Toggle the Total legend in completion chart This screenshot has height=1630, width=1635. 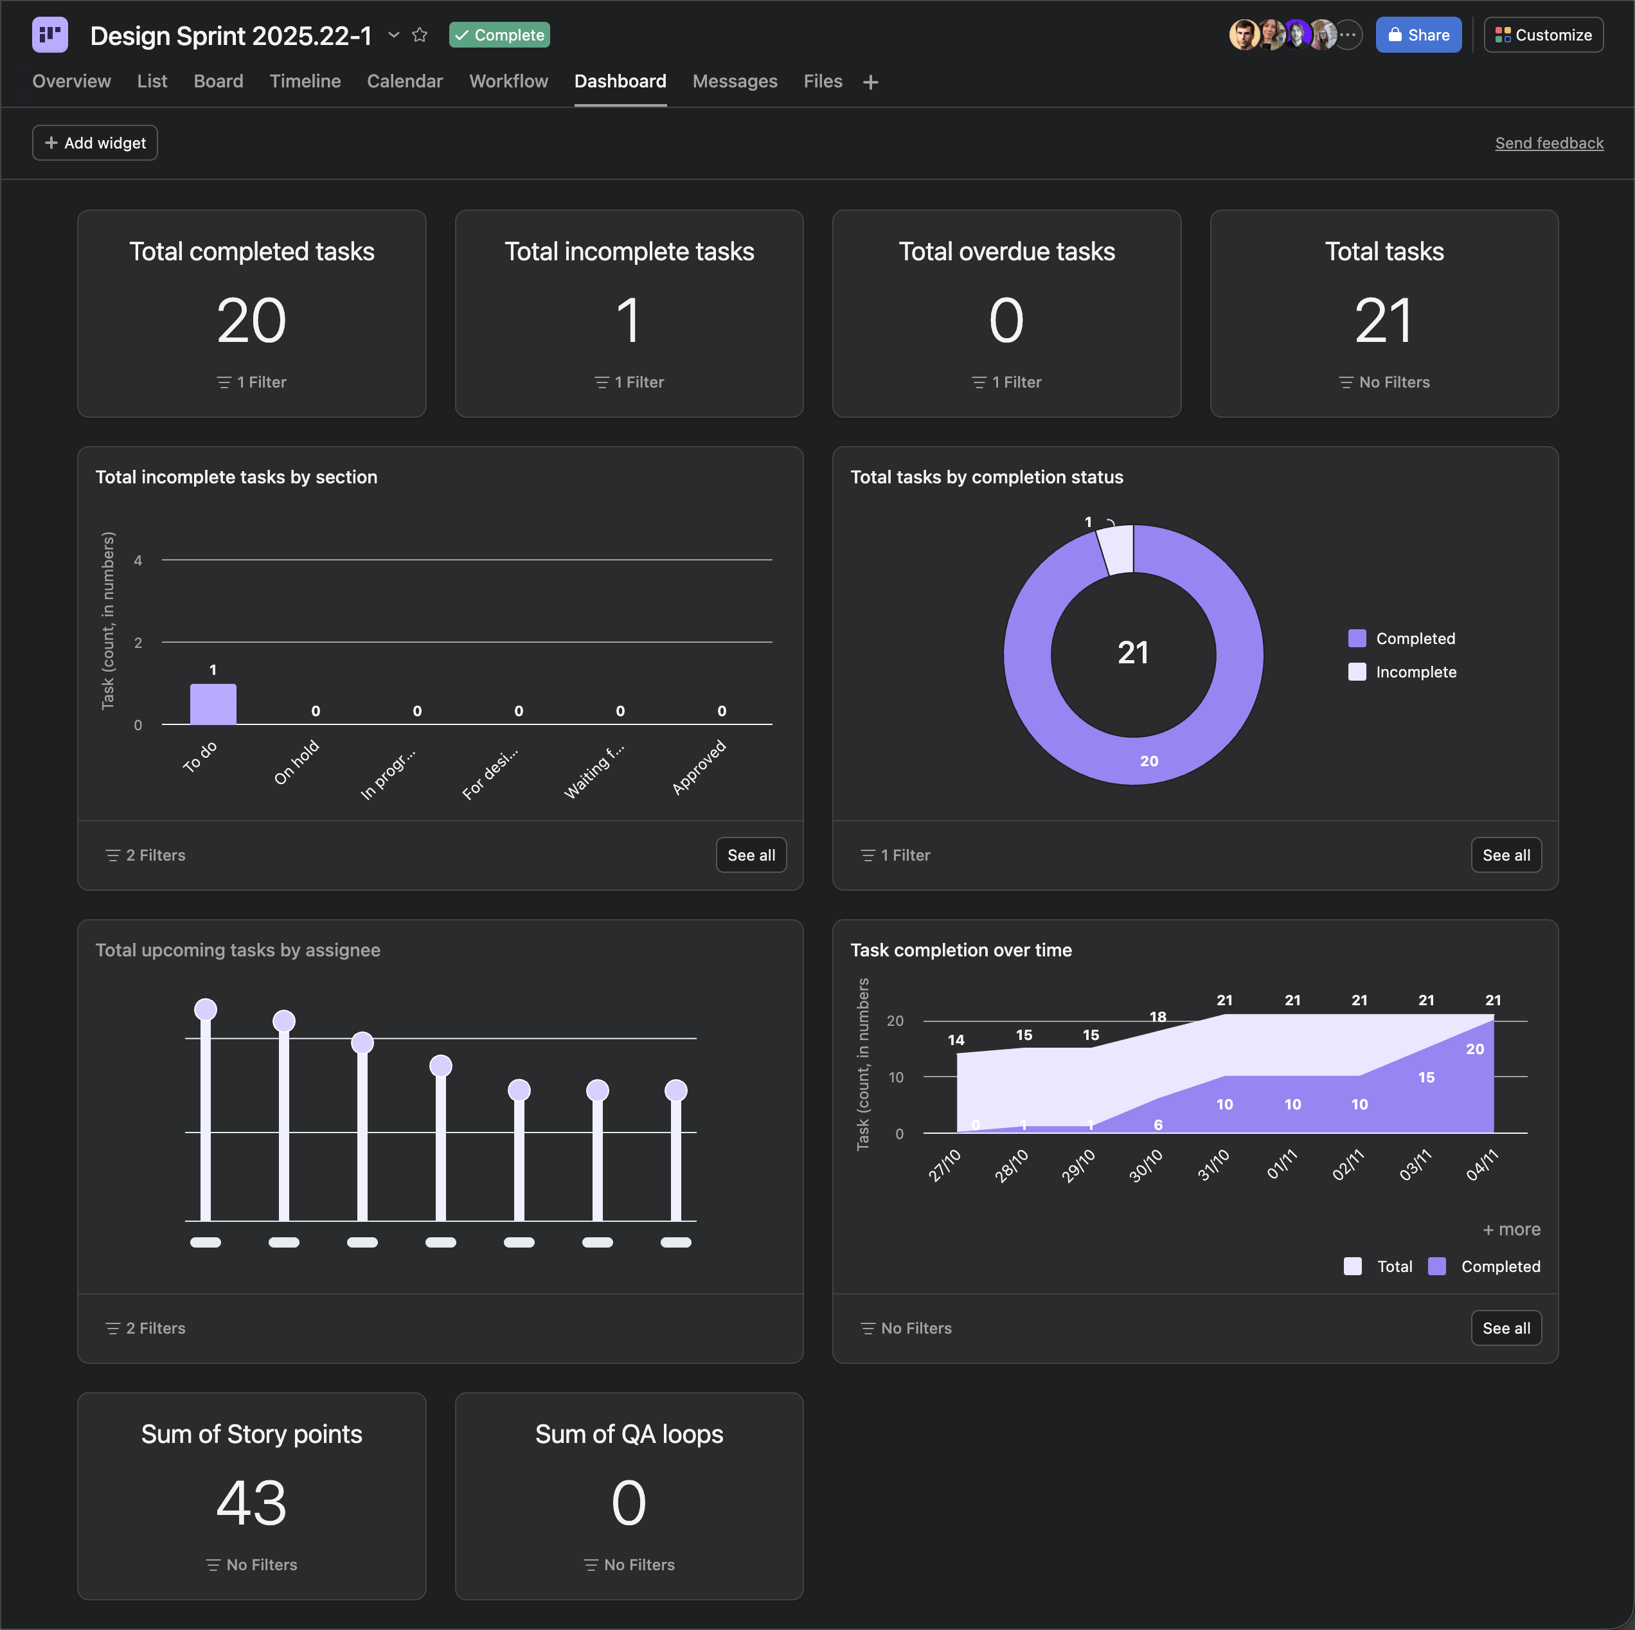[1378, 1266]
